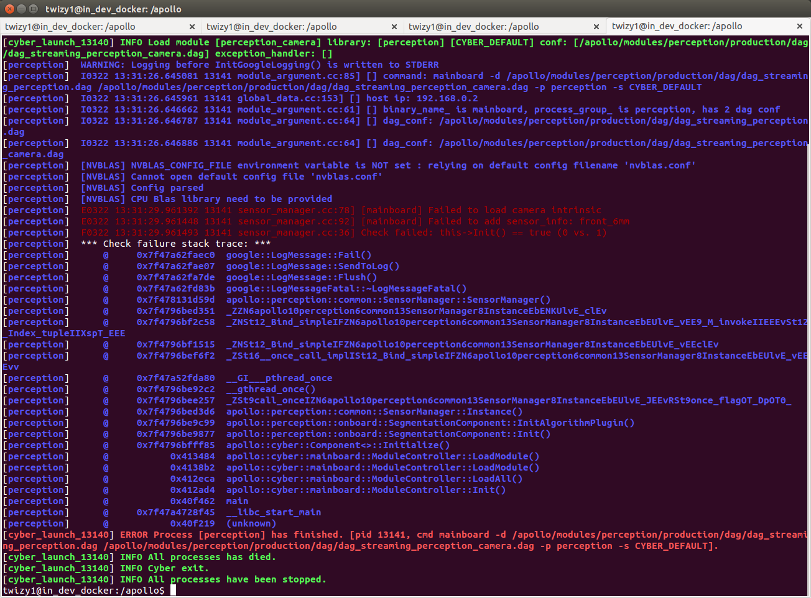The height and width of the screenshot is (598, 811).
Task: Click the 'module_argument.cc:85' source reference
Action: [x=297, y=76]
